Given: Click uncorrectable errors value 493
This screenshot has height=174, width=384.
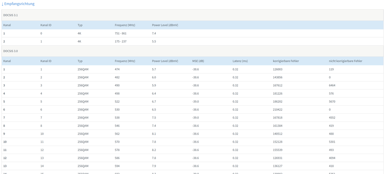Looking at the screenshot, I should 331,150.
